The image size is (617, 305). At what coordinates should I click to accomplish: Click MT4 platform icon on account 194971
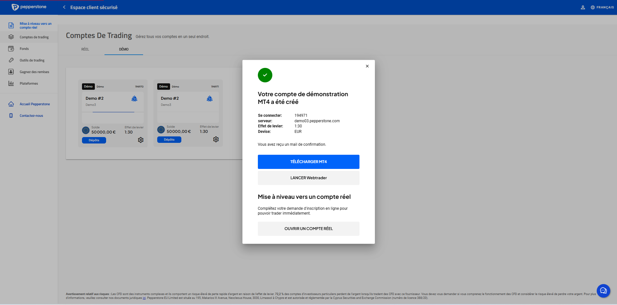[x=210, y=98]
